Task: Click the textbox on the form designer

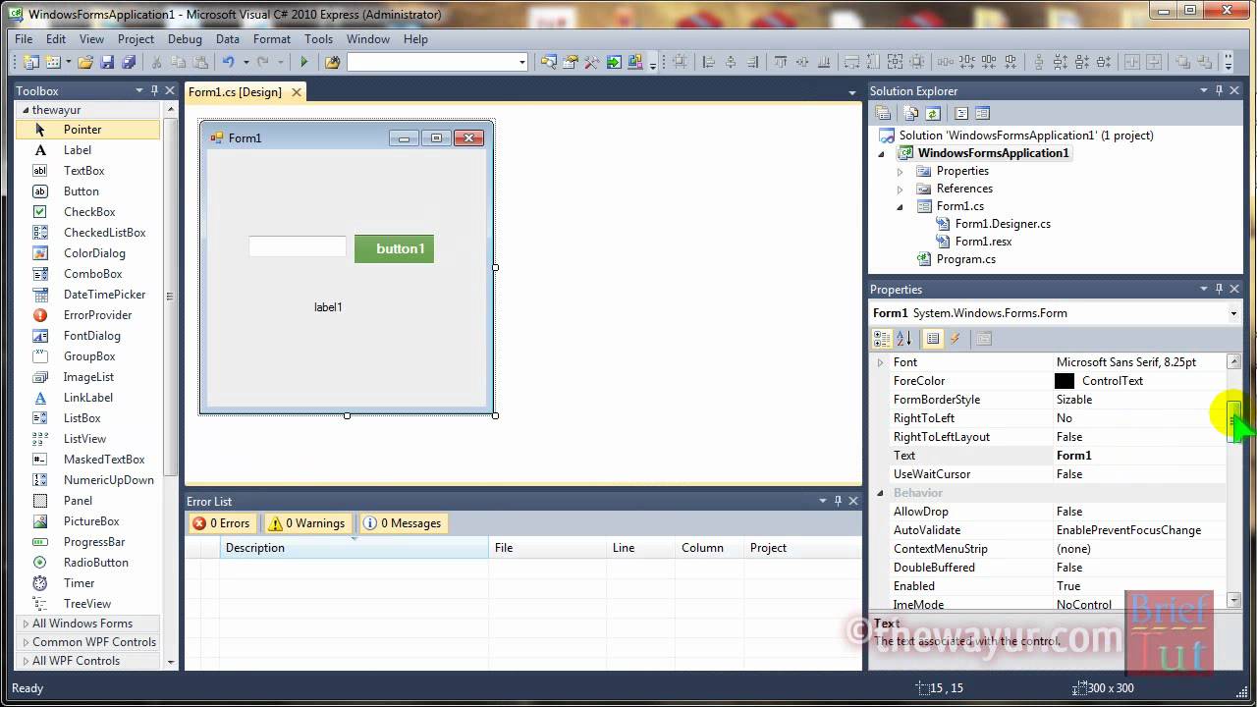Action: (x=298, y=246)
